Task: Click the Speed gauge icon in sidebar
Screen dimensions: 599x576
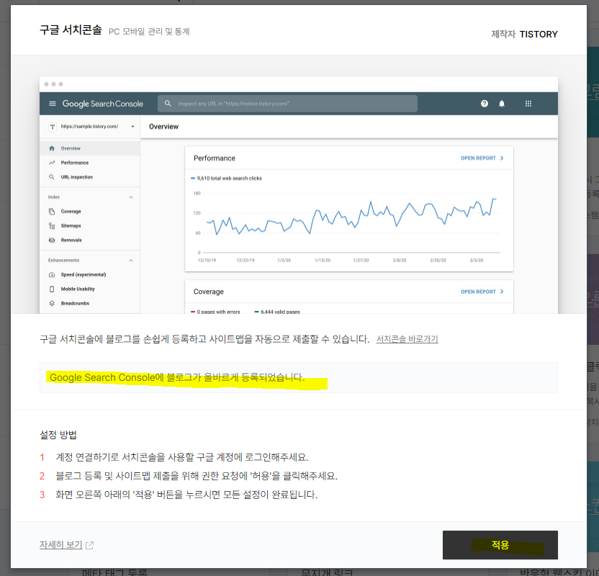Action: coord(52,274)
